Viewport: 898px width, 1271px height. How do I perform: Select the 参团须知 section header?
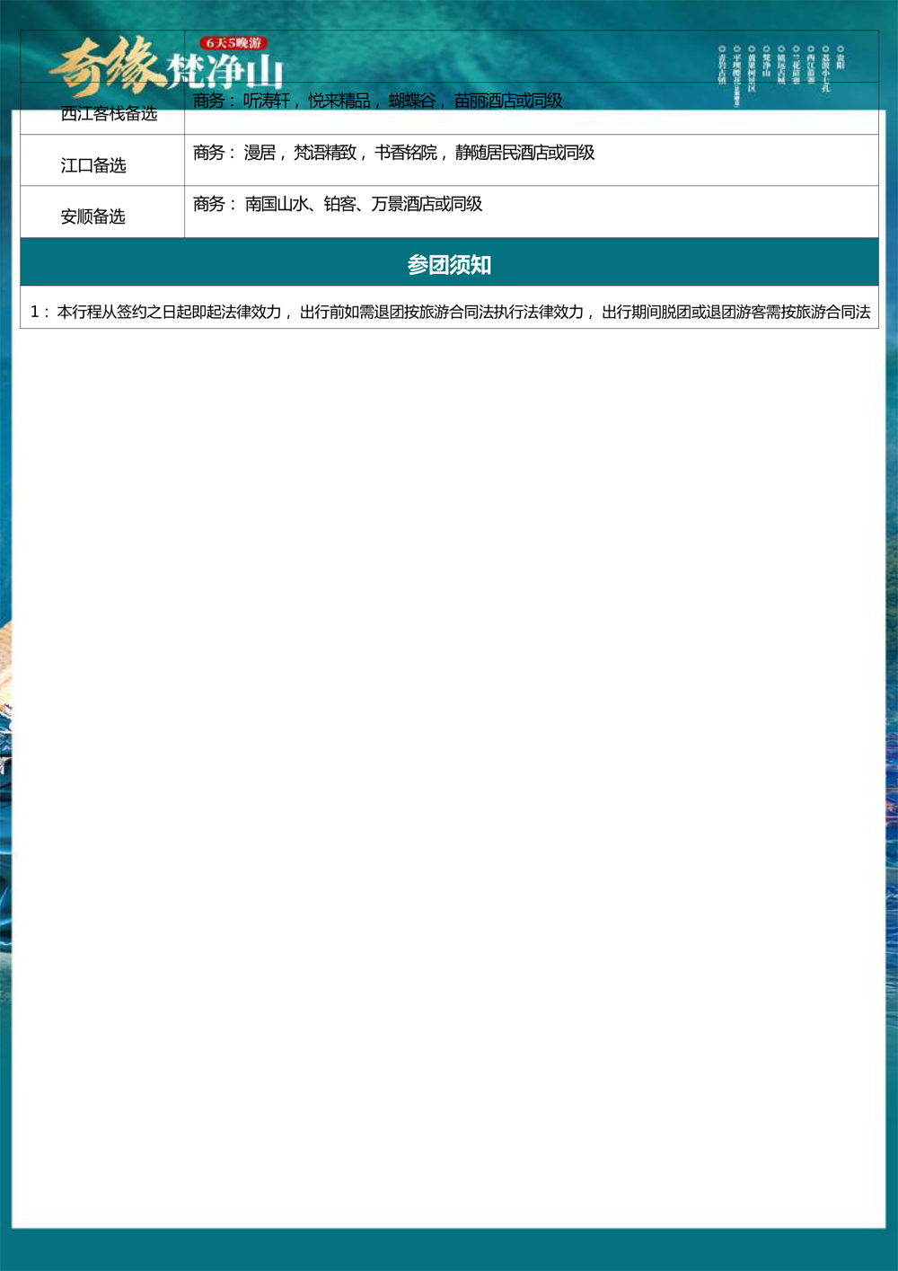coord(449,264)
